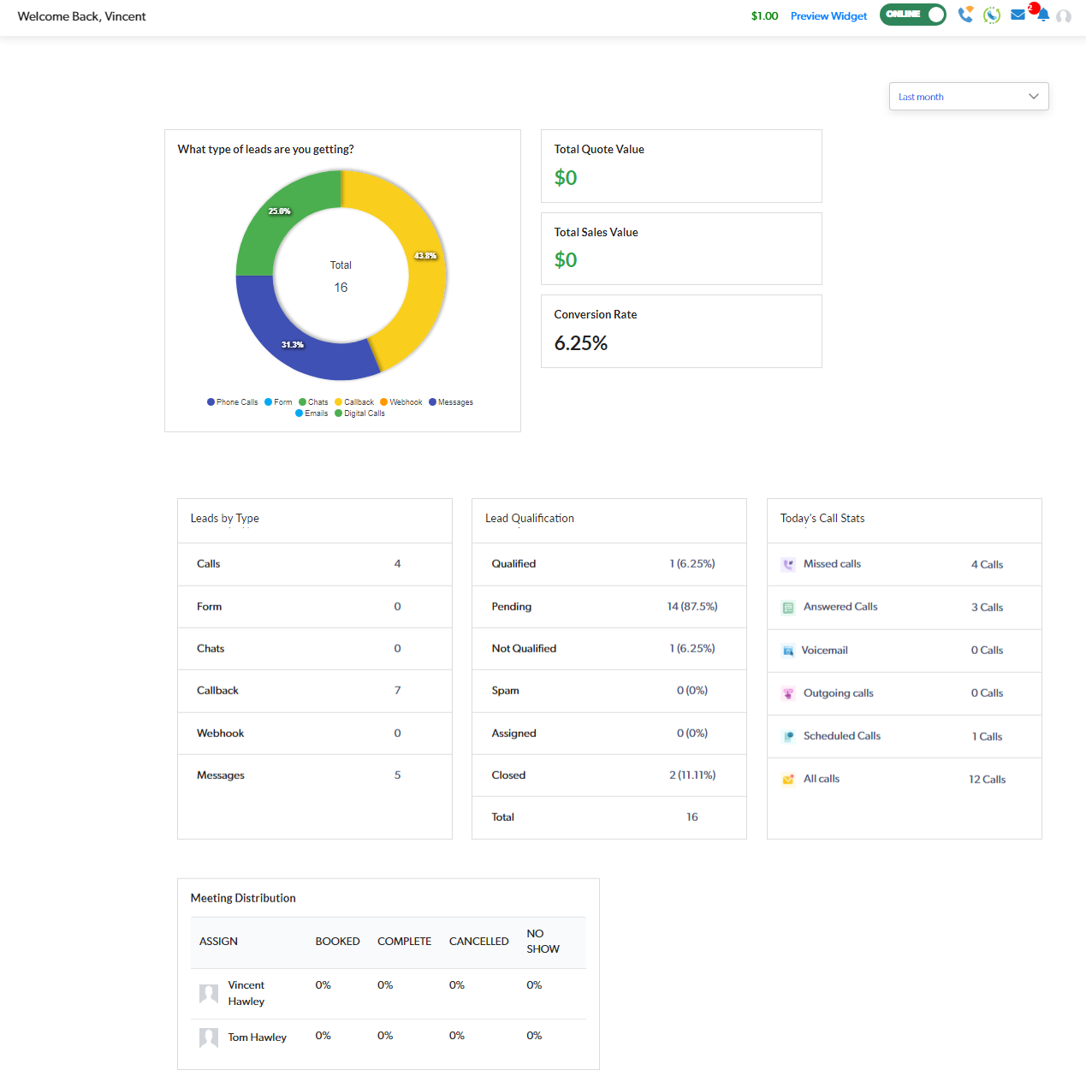Click the $1.00 balance amount
The height and width of the screenshot is (1088, 1086).
(x=764, y=16)
